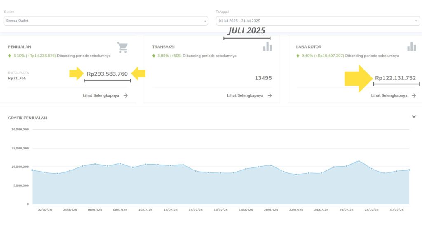Click the Outlet field label

click(x=9, y=12)
